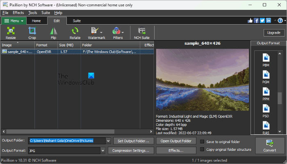Click file list scroll left arrow
The height and width of the screenshot is (164, 287).
[x=3, y=132]
